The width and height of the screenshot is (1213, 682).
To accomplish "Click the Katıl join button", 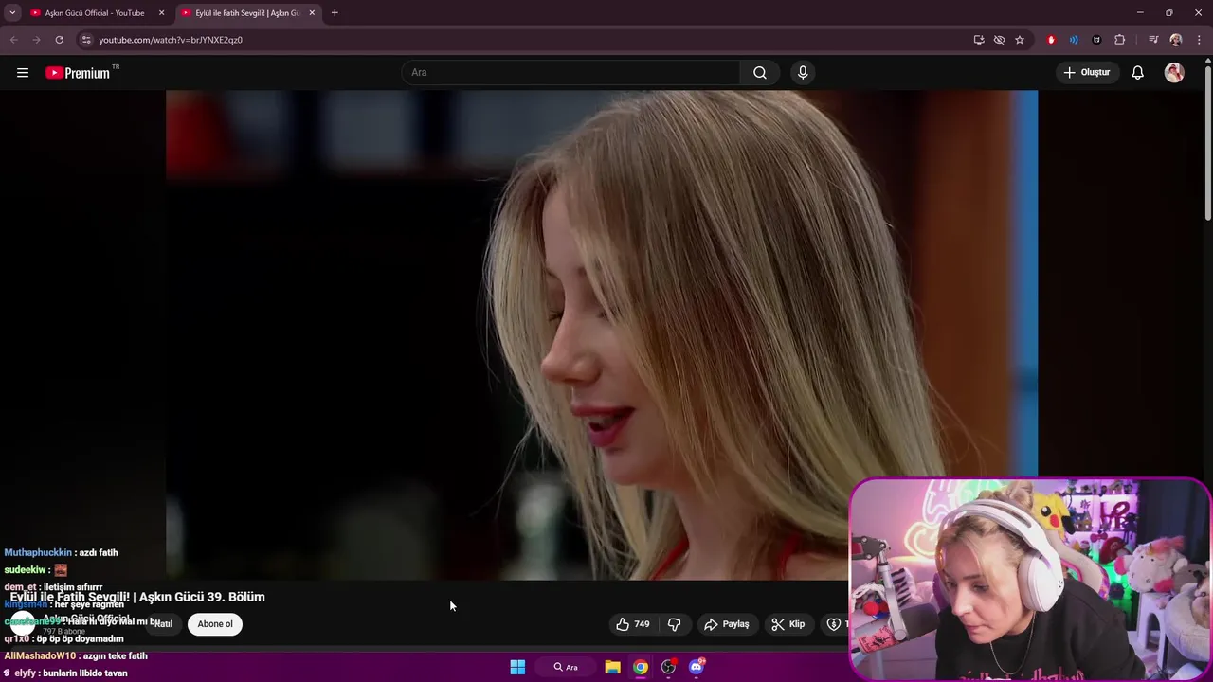I will coord(163,624).
